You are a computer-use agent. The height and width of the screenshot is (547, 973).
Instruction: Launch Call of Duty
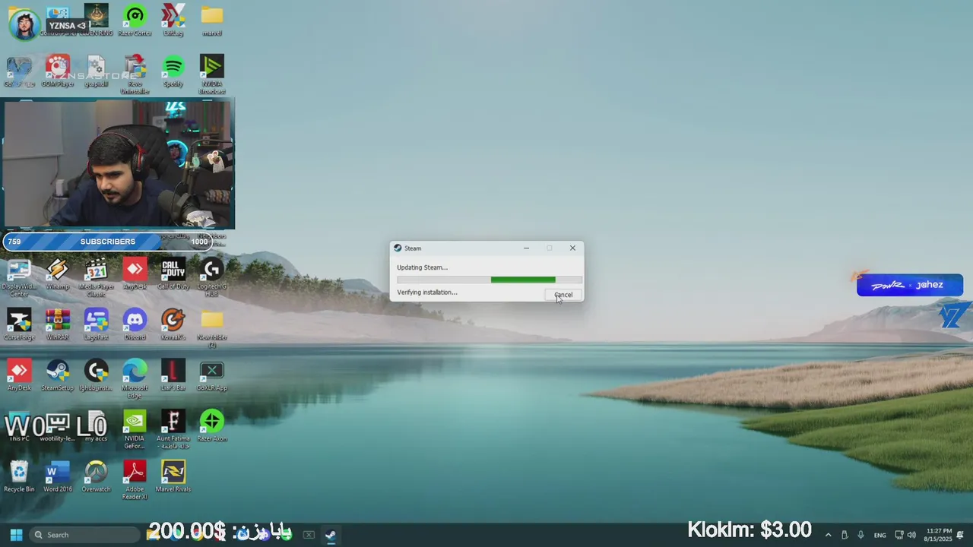pos(173,273)
